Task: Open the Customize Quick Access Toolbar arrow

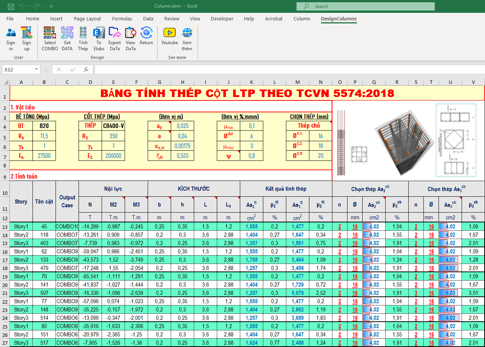Action: (51, 6)
